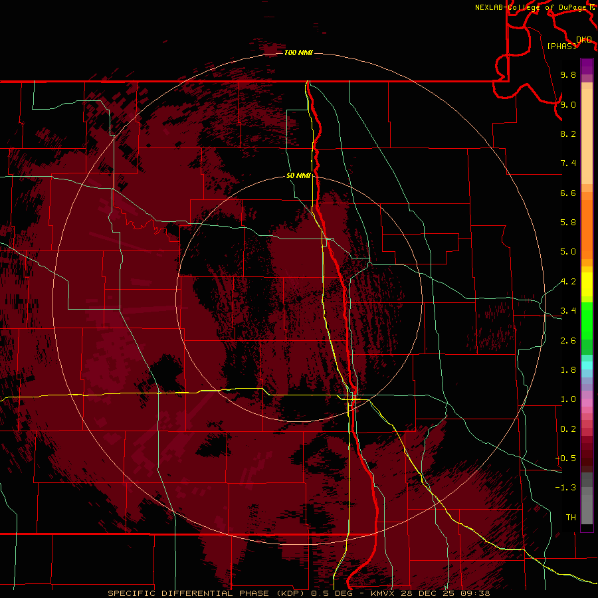Click the 0.2 color scale value
Viewport: 598px width, 598px height.
568,429
